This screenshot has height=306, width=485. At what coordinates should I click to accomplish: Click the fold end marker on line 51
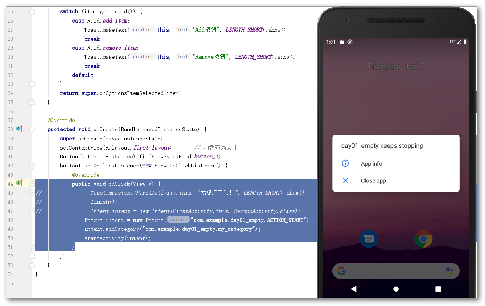coord(32,247)
